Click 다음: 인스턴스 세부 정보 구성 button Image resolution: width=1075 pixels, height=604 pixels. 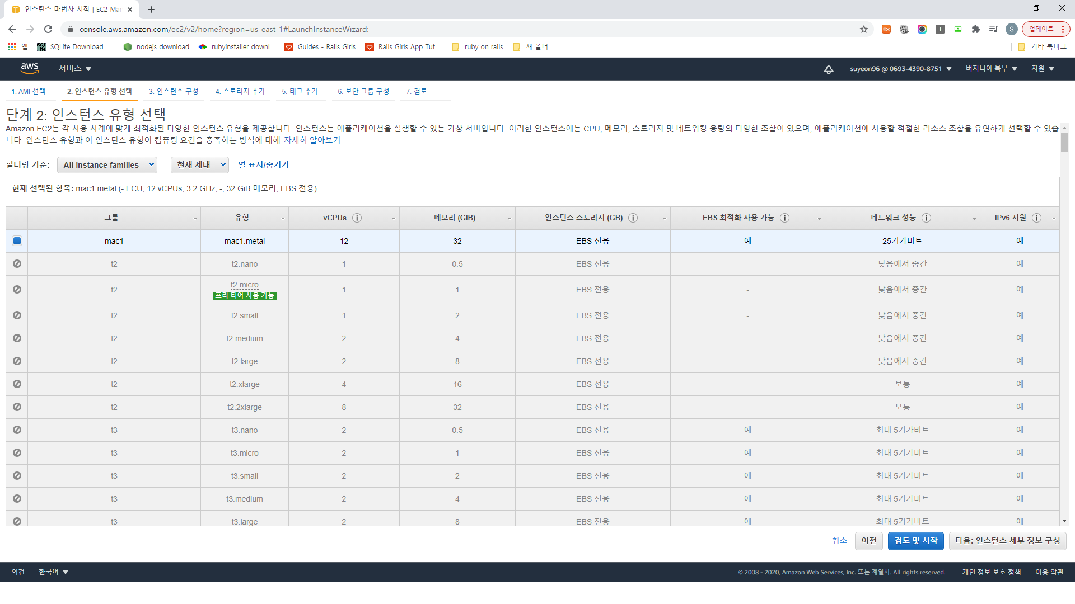coord(1008,541)
